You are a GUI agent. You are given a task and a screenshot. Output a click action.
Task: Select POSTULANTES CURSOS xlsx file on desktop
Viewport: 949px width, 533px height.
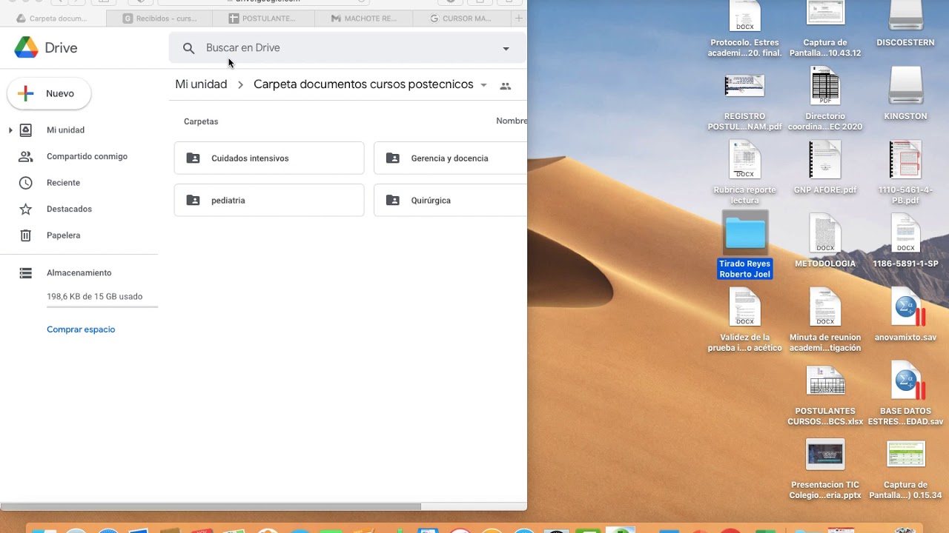click(825, 396)
